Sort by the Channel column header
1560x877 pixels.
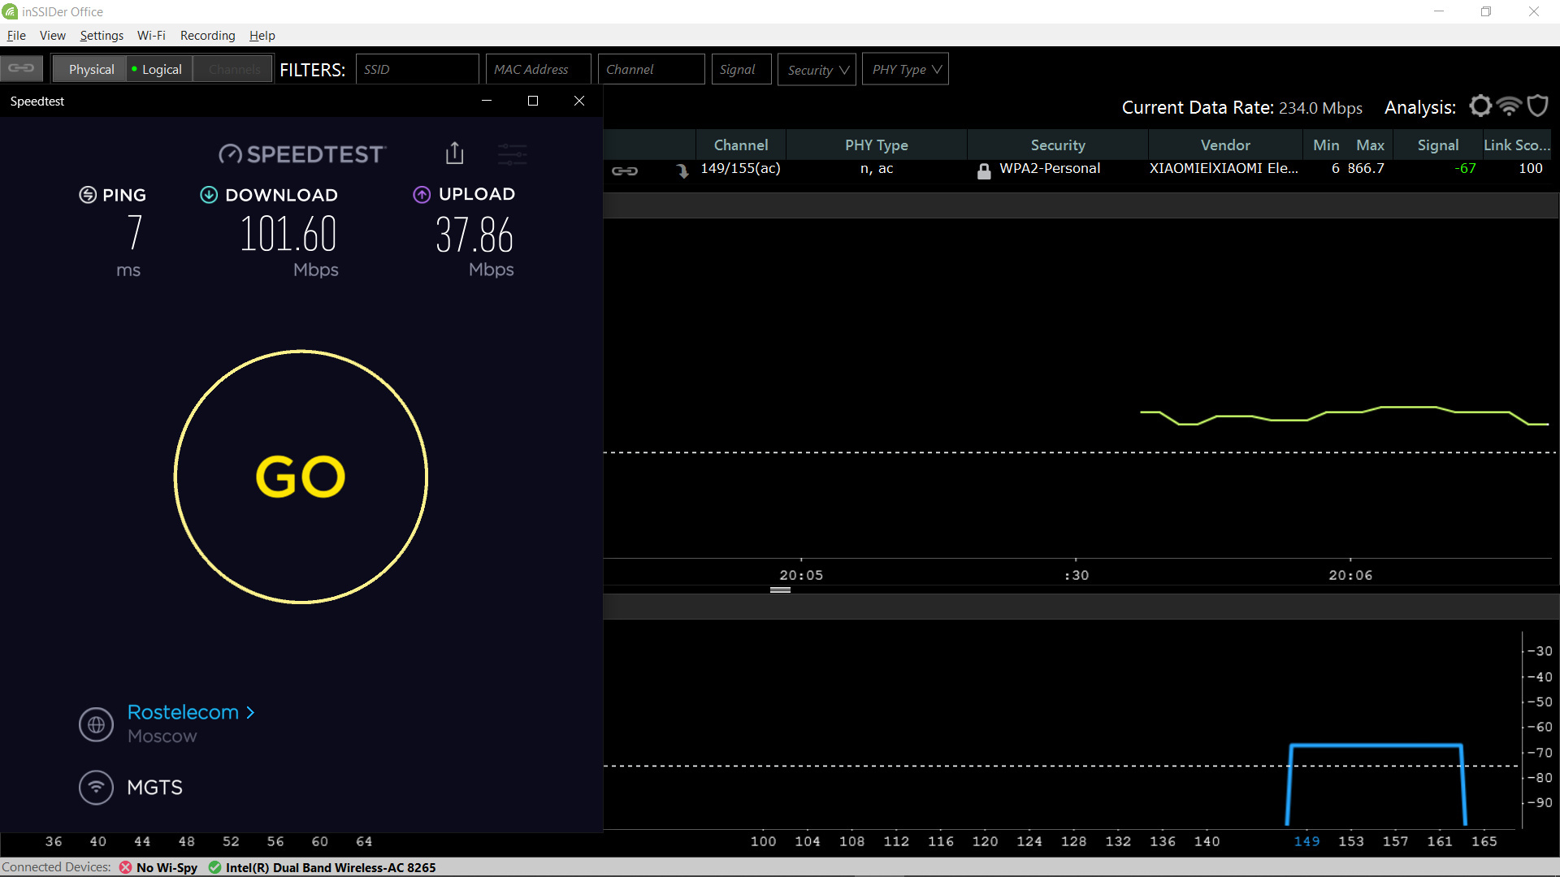click(x=741, y=145)
